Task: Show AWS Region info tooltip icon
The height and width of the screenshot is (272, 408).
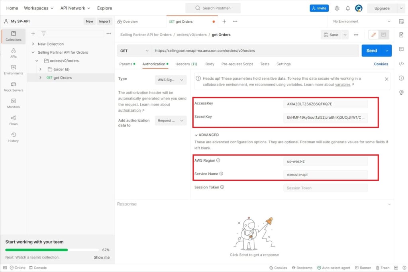Action: pos(218,160)
